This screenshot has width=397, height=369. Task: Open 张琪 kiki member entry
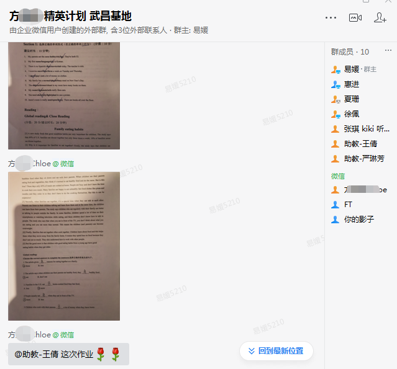(367, 129)
